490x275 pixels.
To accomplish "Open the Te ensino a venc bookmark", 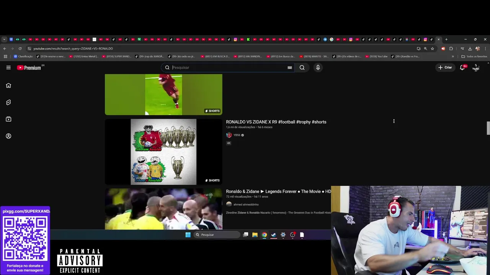I will [51, 57].
